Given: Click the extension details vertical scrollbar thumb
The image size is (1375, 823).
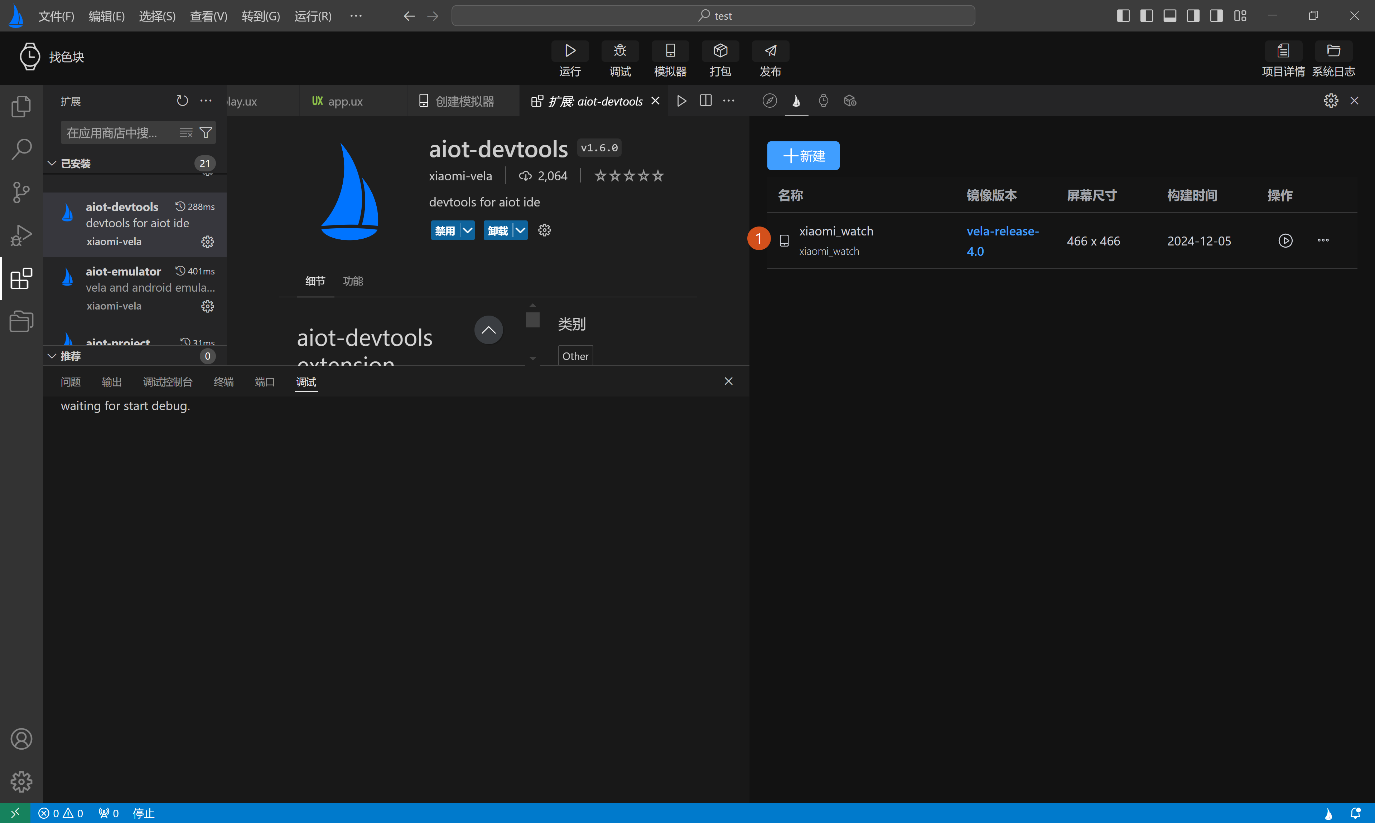Looking at the screenshot, I should point(533,320).
